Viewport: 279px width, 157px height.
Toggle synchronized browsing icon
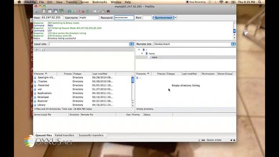104,11
